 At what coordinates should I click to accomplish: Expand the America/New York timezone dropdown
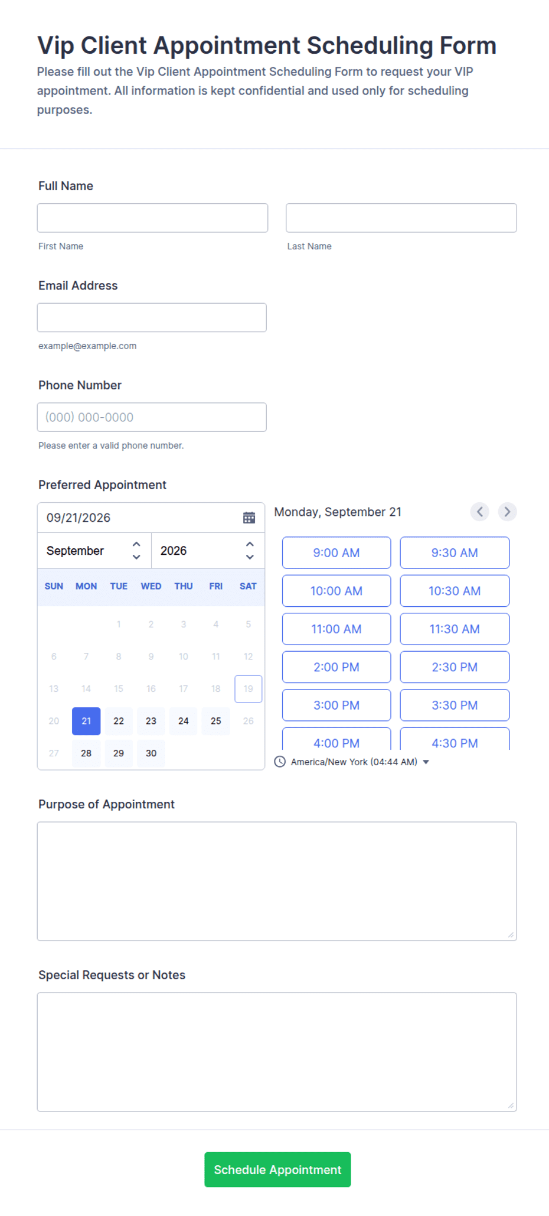(x=360, y=762)
